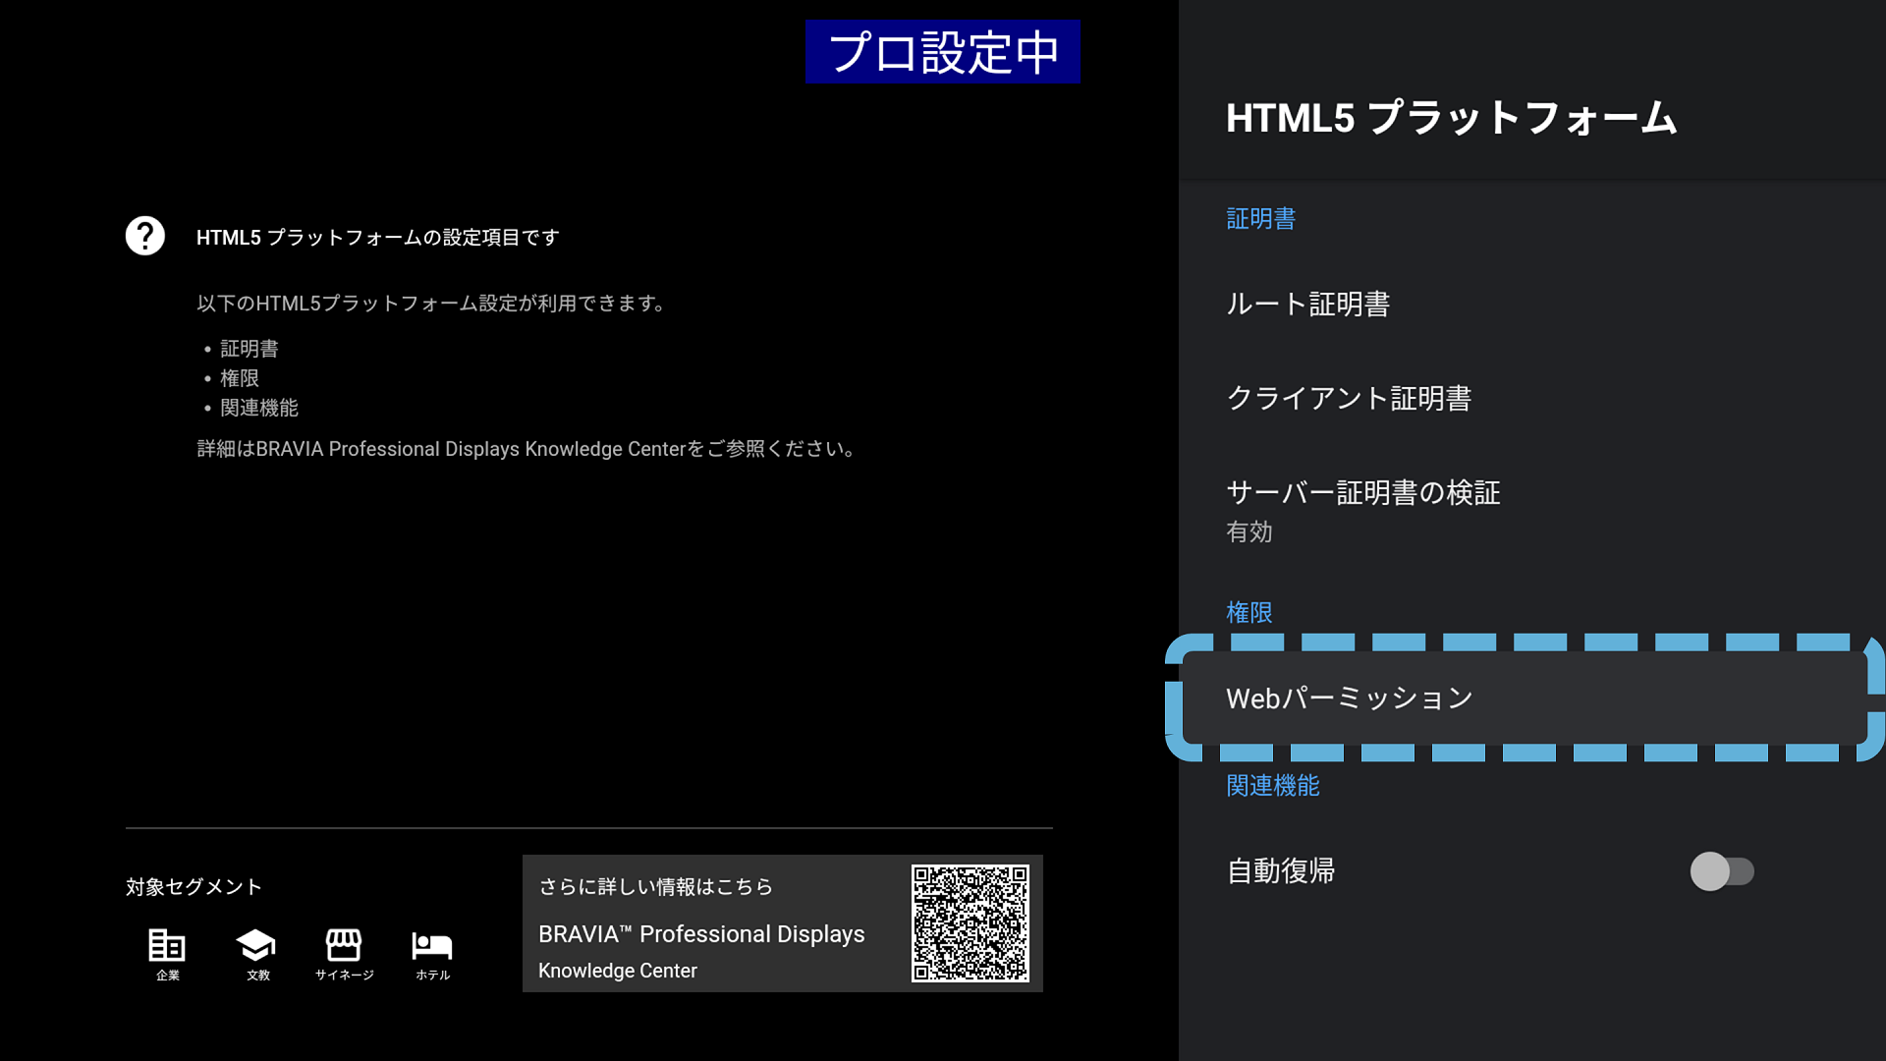
Task: Click the 証明書 section header
Action: [1260, 219]
